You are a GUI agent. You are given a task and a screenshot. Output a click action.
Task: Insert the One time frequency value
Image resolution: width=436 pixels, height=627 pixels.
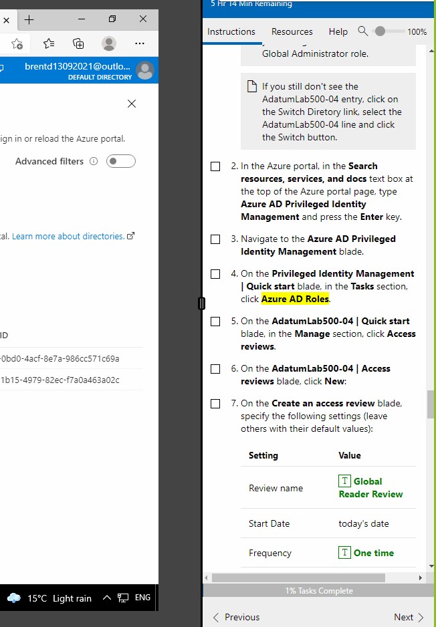(374, 553)
